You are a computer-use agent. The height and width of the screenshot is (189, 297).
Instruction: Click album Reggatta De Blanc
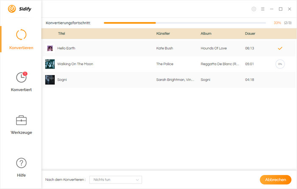click(220, 64)
